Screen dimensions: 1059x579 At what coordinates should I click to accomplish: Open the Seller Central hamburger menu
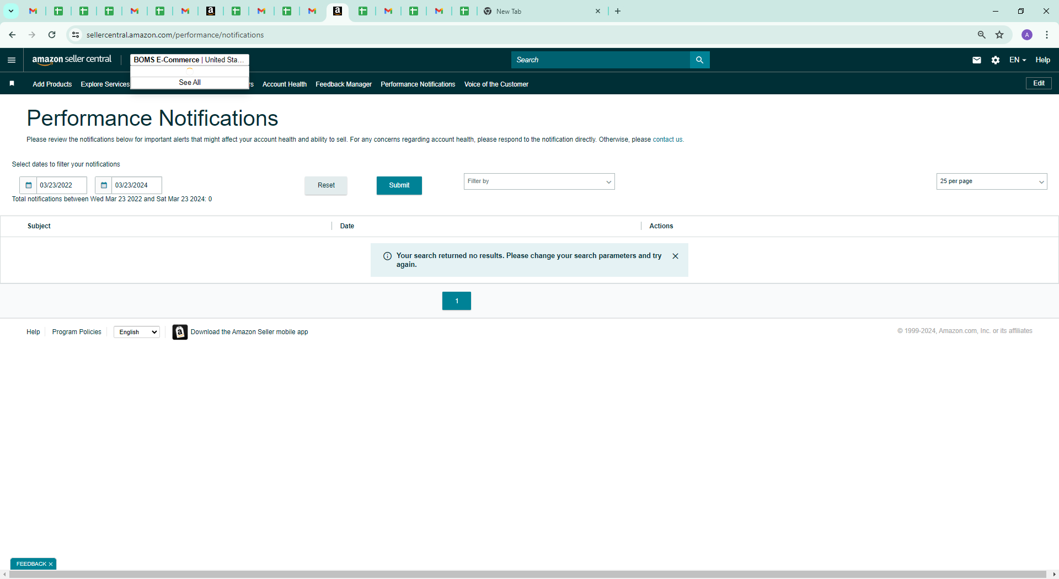tap(12, 60)
